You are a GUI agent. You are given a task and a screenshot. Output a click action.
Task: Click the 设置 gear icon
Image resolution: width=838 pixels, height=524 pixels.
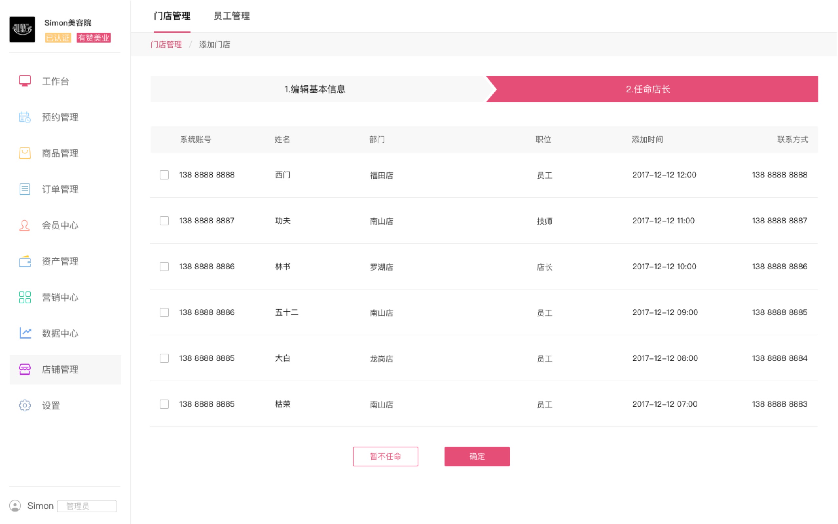(x=25, y=405)
